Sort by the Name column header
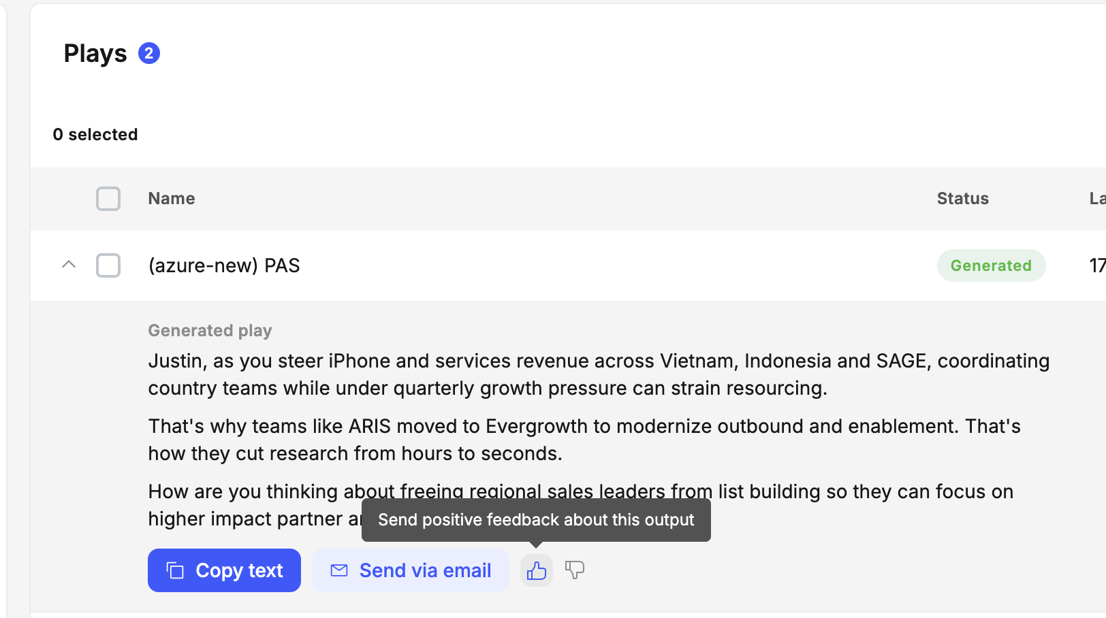The height and width of the screenshot is (618, 1106). (x=172, y=199)
